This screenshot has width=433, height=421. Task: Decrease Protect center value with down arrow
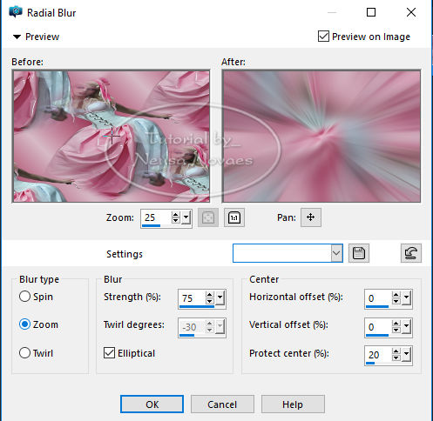point(396,358)
